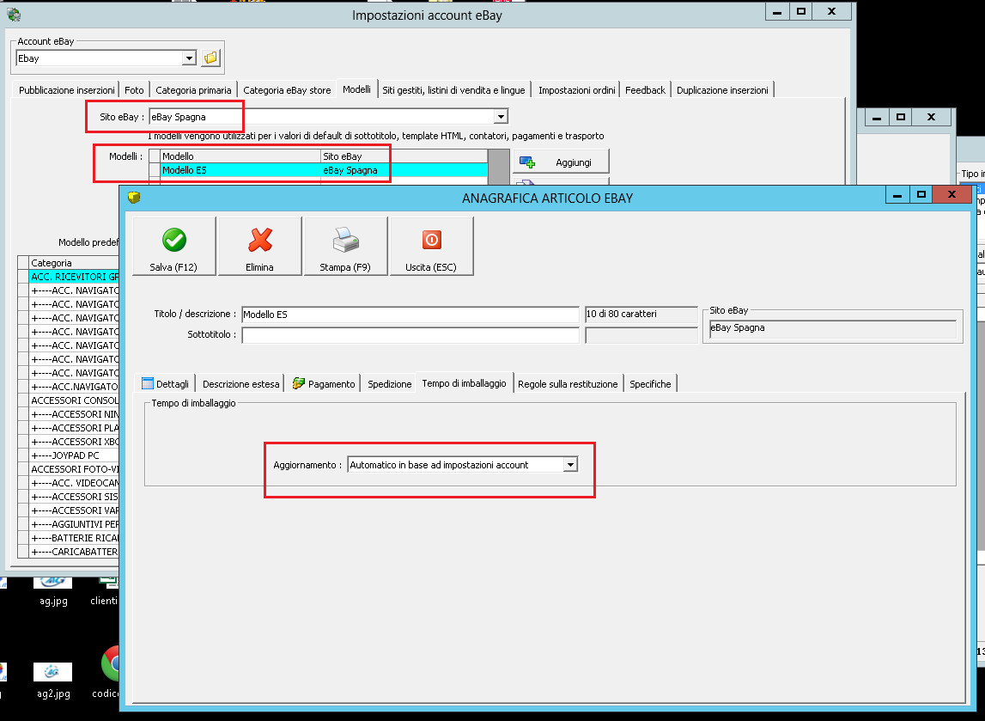Image resolution: width=985 pixels, height=721 pixels.
Task: Select the +----AGGIUNTIVI PER row
Action: [x=74, y=524]
